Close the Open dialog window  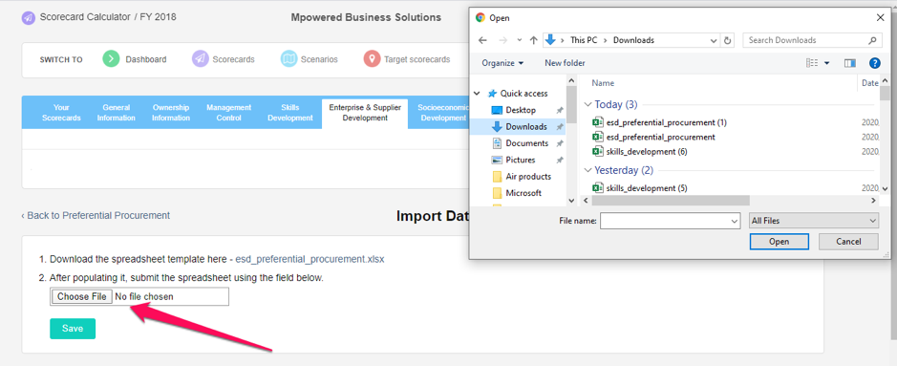tap(881, 18)
